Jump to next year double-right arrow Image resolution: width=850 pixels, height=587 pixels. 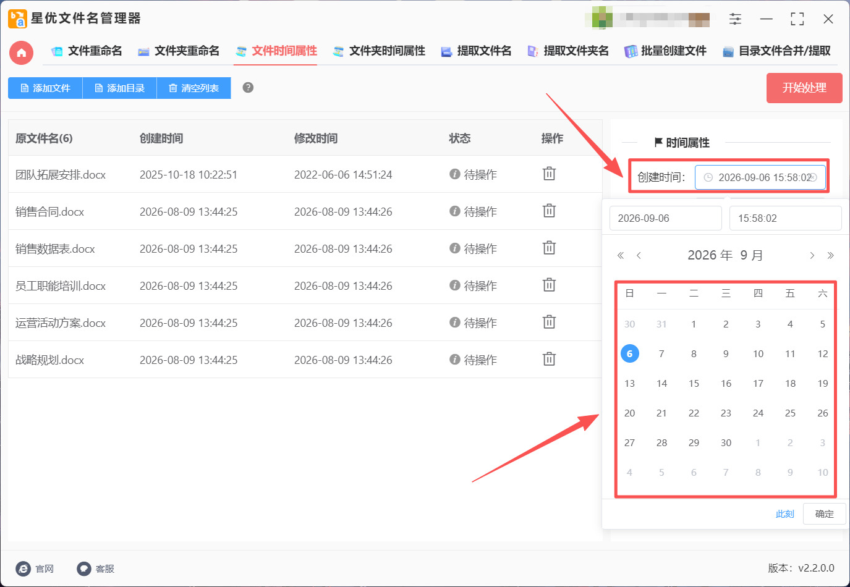coord(830,255)
